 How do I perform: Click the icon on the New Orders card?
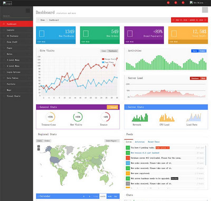click(86, 33)
